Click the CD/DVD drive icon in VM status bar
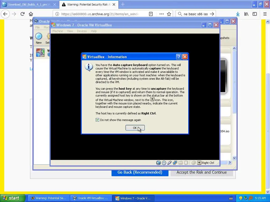Viewport: 270px width, 202px height. [164, 163]
